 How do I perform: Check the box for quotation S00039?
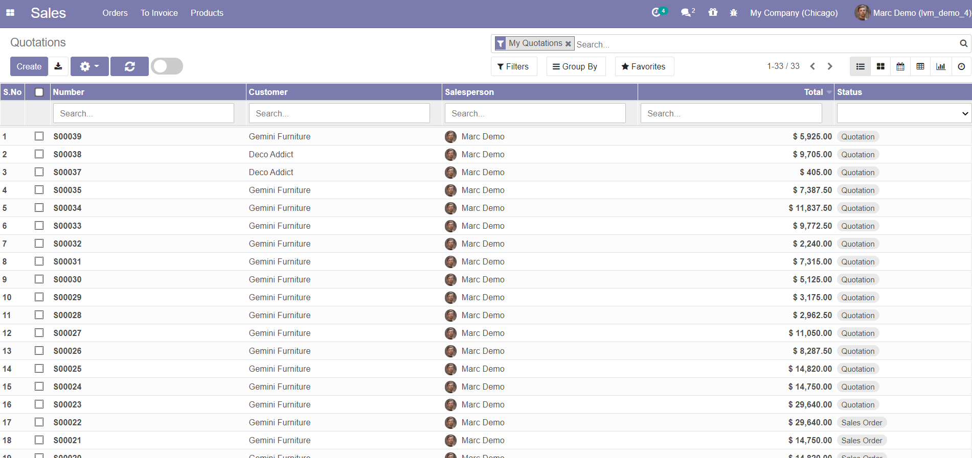(x=39, y=136)
